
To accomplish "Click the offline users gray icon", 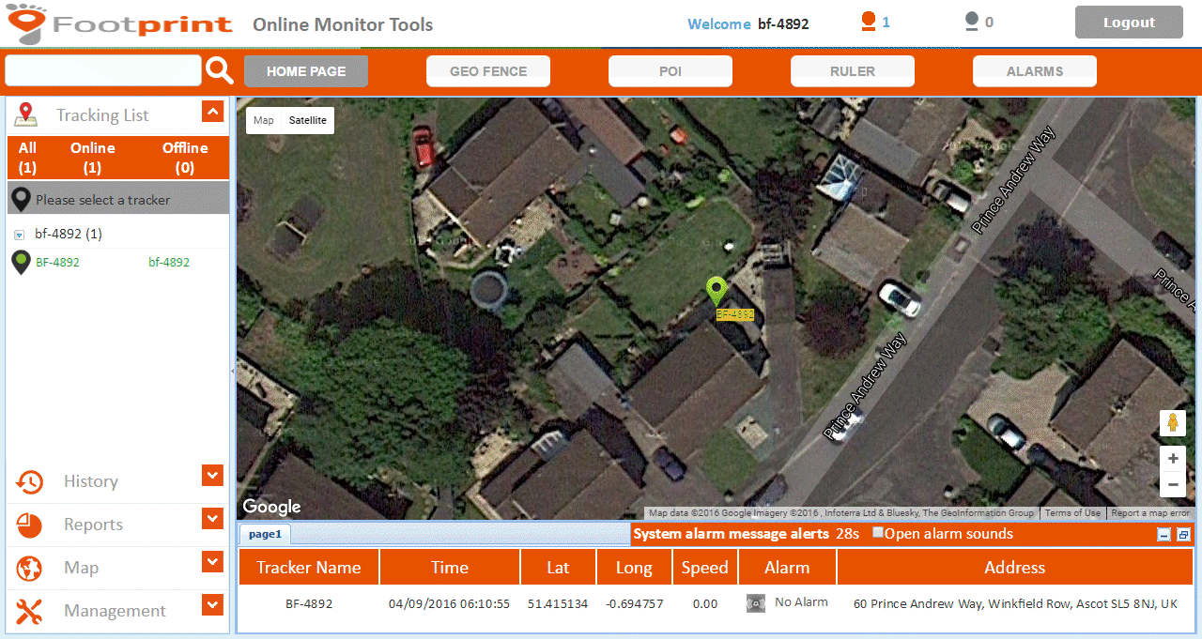I will 972,22.
